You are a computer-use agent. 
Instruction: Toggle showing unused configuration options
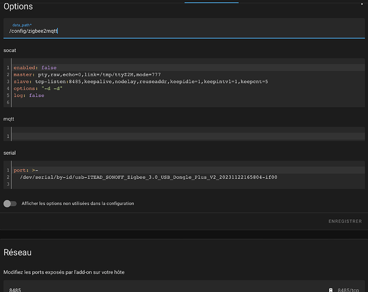(x=10, y=203)
